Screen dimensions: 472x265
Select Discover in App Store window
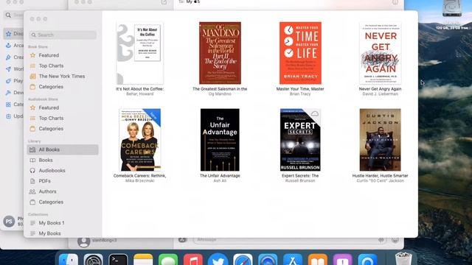point(13,34)
